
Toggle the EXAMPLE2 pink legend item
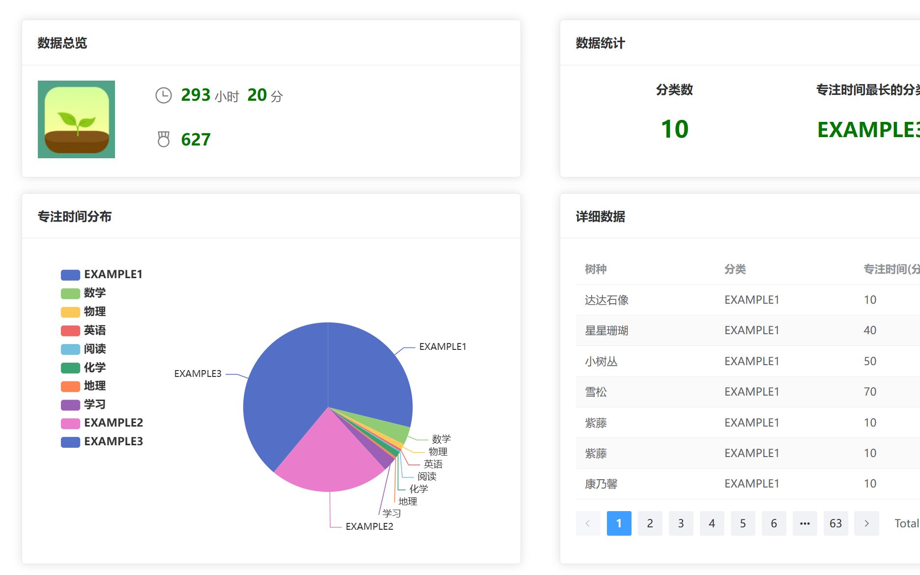[x=102, y=423]
